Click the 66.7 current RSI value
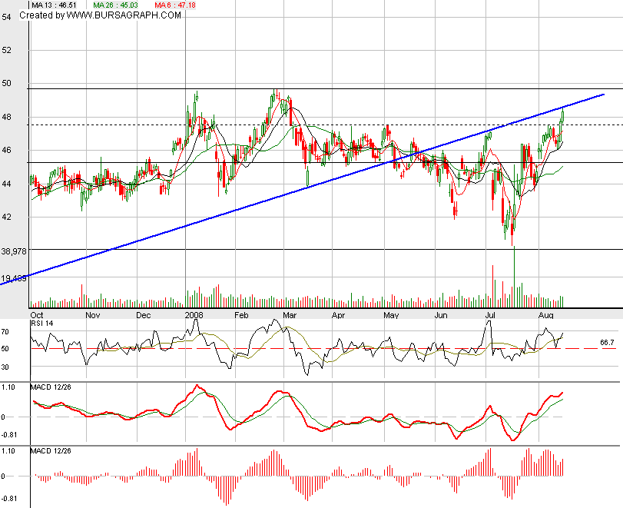This screenshot has height=508, width=623. tap(607, 342)
